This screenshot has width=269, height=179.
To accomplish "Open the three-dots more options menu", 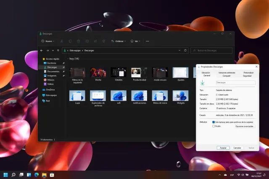I will pos(147,41).
